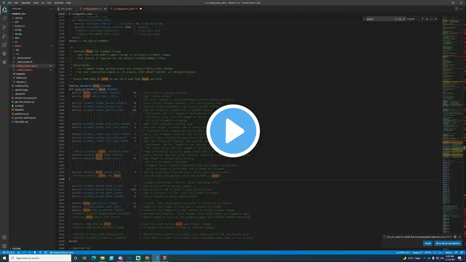Click Show Recommendations button

tap(448, 243)
